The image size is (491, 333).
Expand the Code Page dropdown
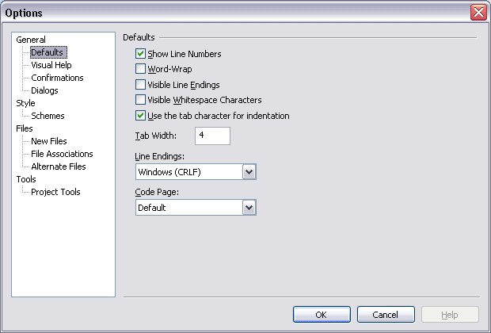[x=249, y=208]
